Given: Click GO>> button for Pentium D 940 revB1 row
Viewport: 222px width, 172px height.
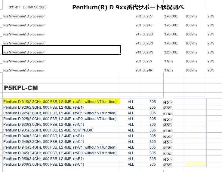Looking at the screenshot, I should pyautogui.click(x=168, y=137).
